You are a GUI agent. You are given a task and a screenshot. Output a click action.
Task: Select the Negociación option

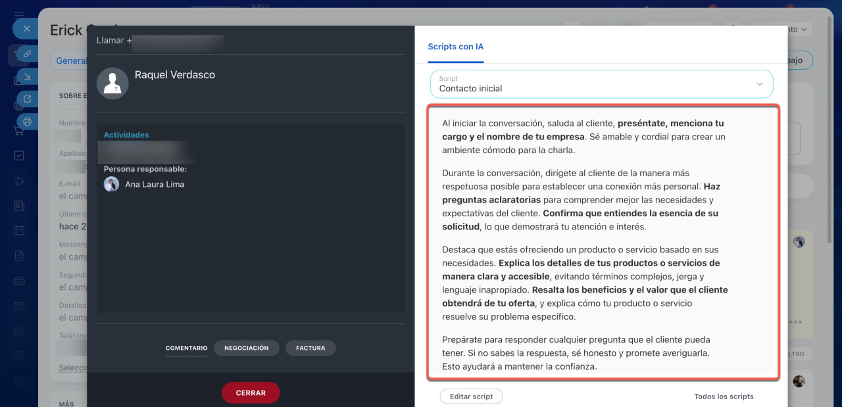point(246,348)
